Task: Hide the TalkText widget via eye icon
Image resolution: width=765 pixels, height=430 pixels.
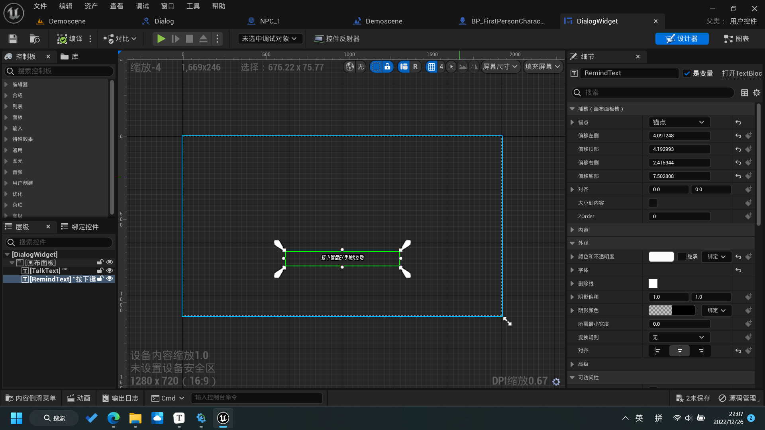Action: pos(110,271)
